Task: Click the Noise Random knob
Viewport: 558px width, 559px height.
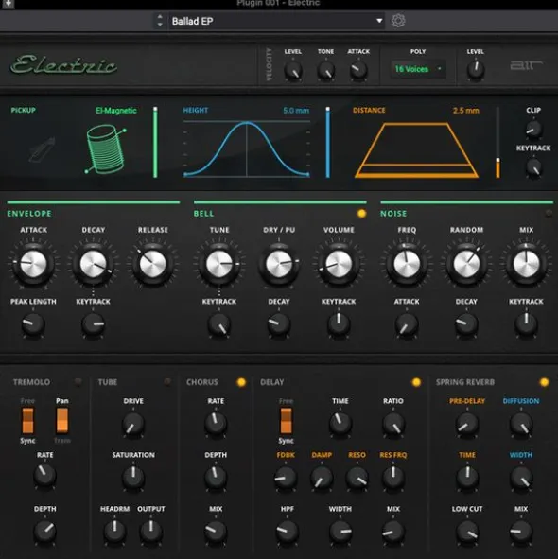Action: tap(466, 264)
